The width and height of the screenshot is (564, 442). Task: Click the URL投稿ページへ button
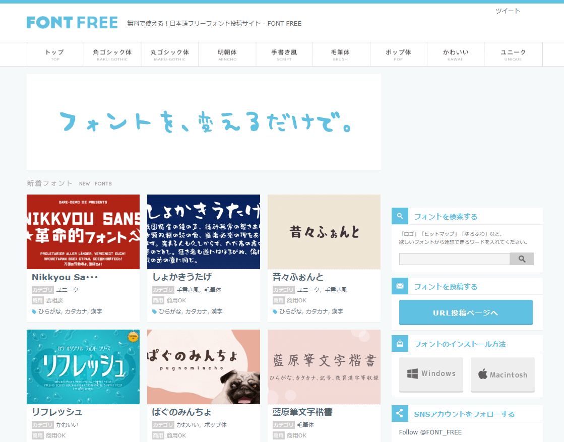click(x=466, y=312)
